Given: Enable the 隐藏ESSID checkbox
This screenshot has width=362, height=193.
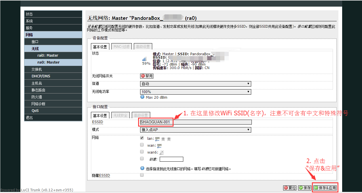Looking at the screenshot, I should click(142, 175).
